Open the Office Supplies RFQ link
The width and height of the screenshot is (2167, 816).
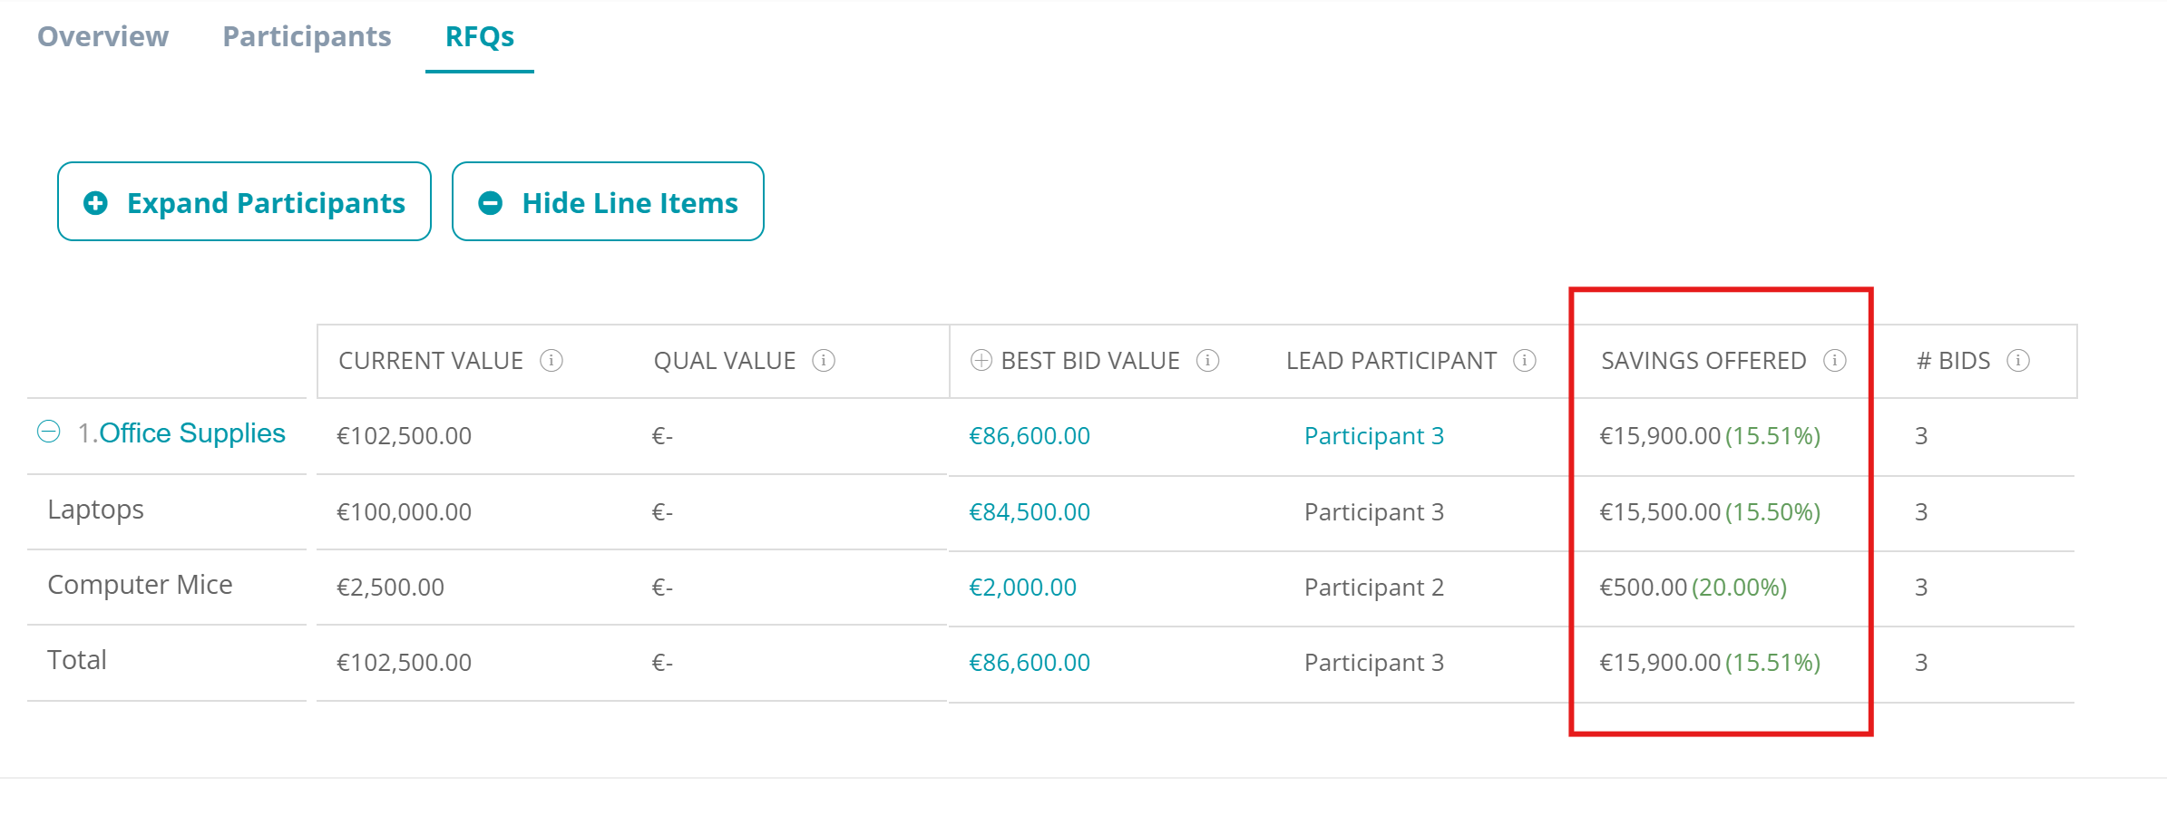[192, 433]
